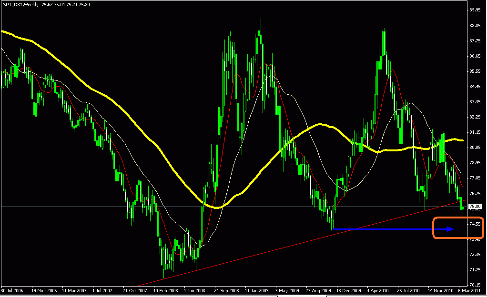Click the 10 Feb 2008 date label
Image resolution: width=487 pixels, height=297 pixels.
click(x=165, y=290)
